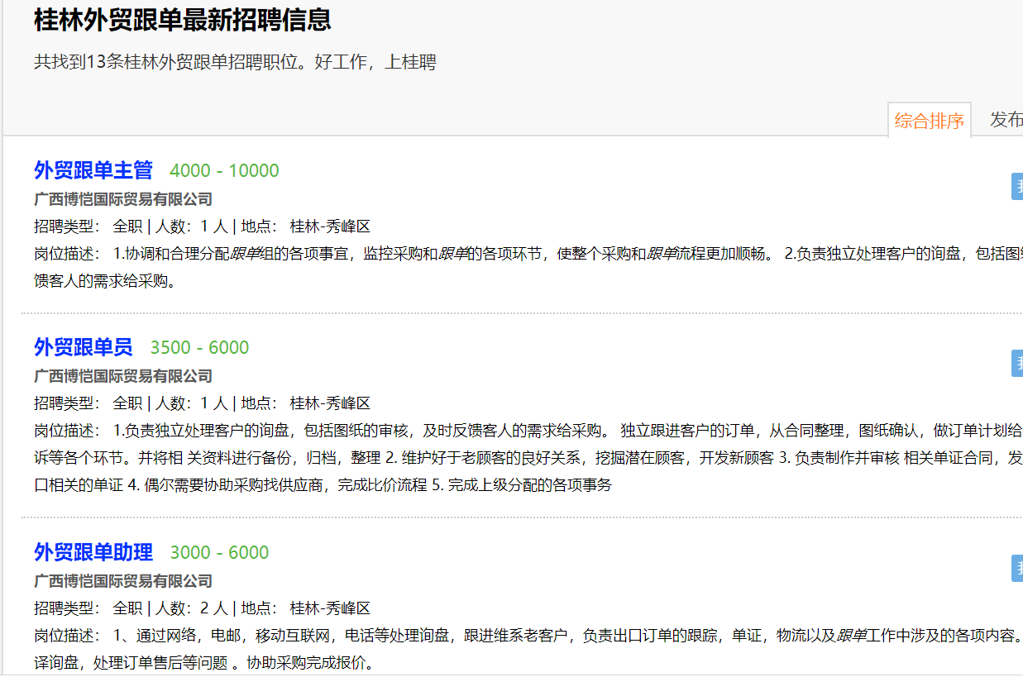
Task: Click the salary text "4000 - 10000"
Action: pyautogui.click(x=224, y=171)
